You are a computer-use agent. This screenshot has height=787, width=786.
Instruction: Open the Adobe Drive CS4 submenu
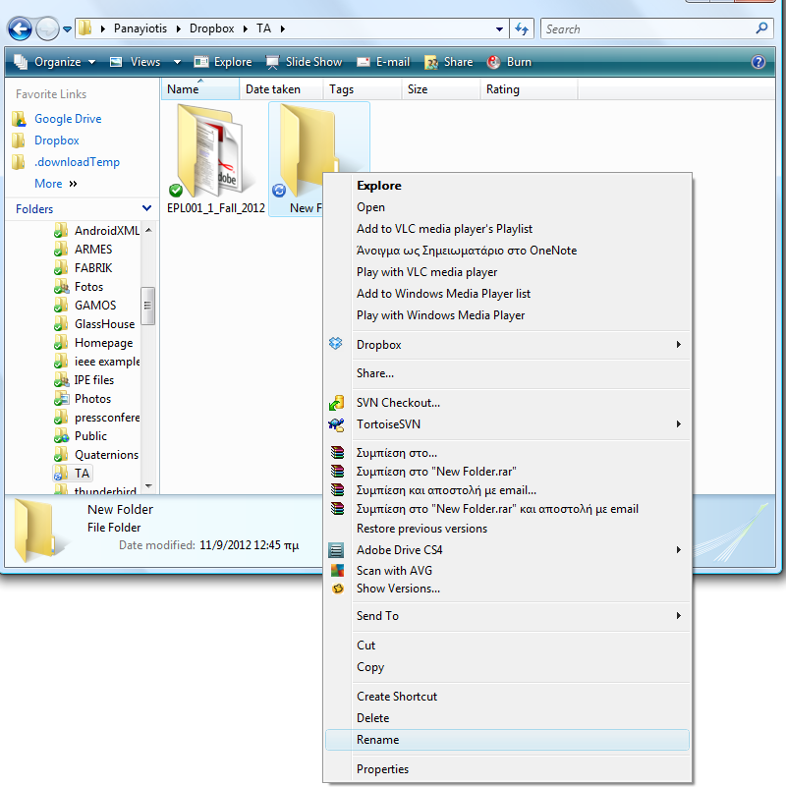click(x=507, y=550)
